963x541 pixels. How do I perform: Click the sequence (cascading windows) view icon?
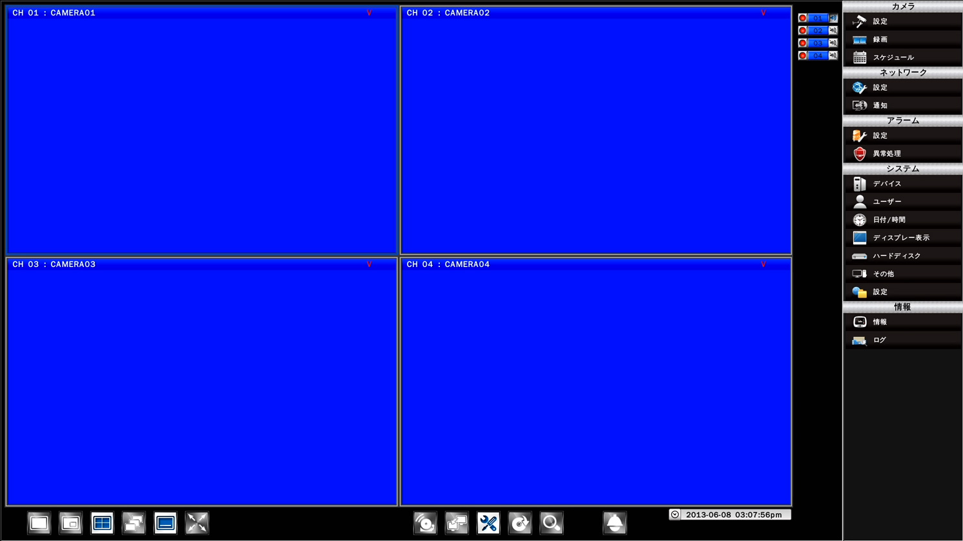point(134,523)
